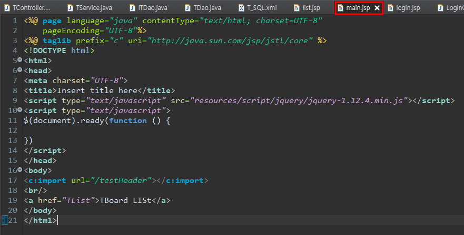
Task: Click the closing }) on line 13
Action: [x=28, y=140]
